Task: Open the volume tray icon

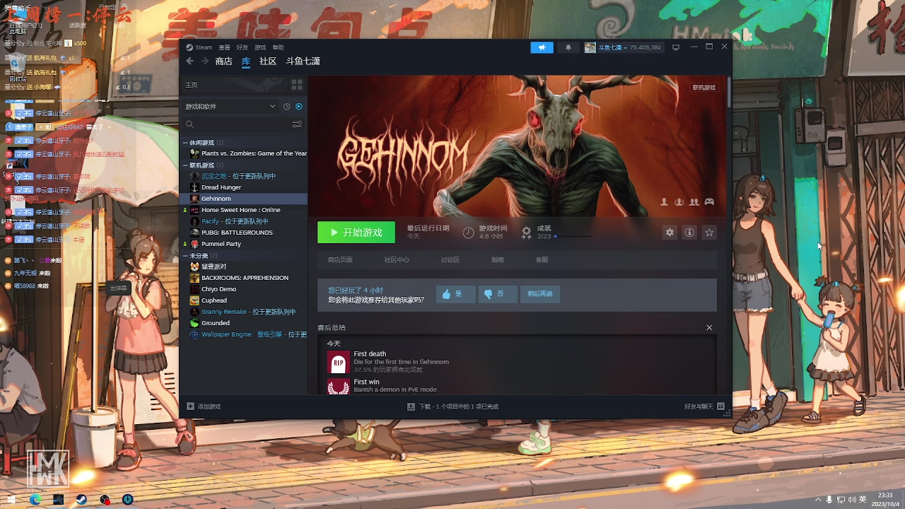Action: point(851,499)
